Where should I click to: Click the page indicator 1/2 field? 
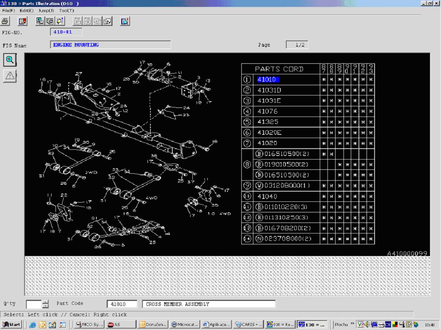tap(297, 45)
